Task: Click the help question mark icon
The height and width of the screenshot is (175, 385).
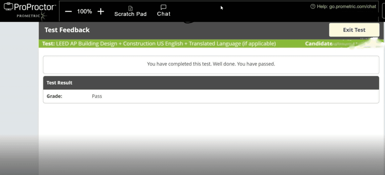Action: click(x=313, y=7)
